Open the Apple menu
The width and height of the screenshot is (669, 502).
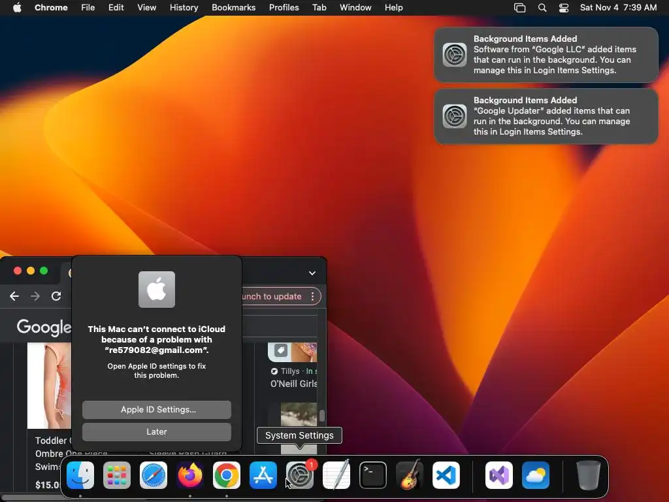17,7
